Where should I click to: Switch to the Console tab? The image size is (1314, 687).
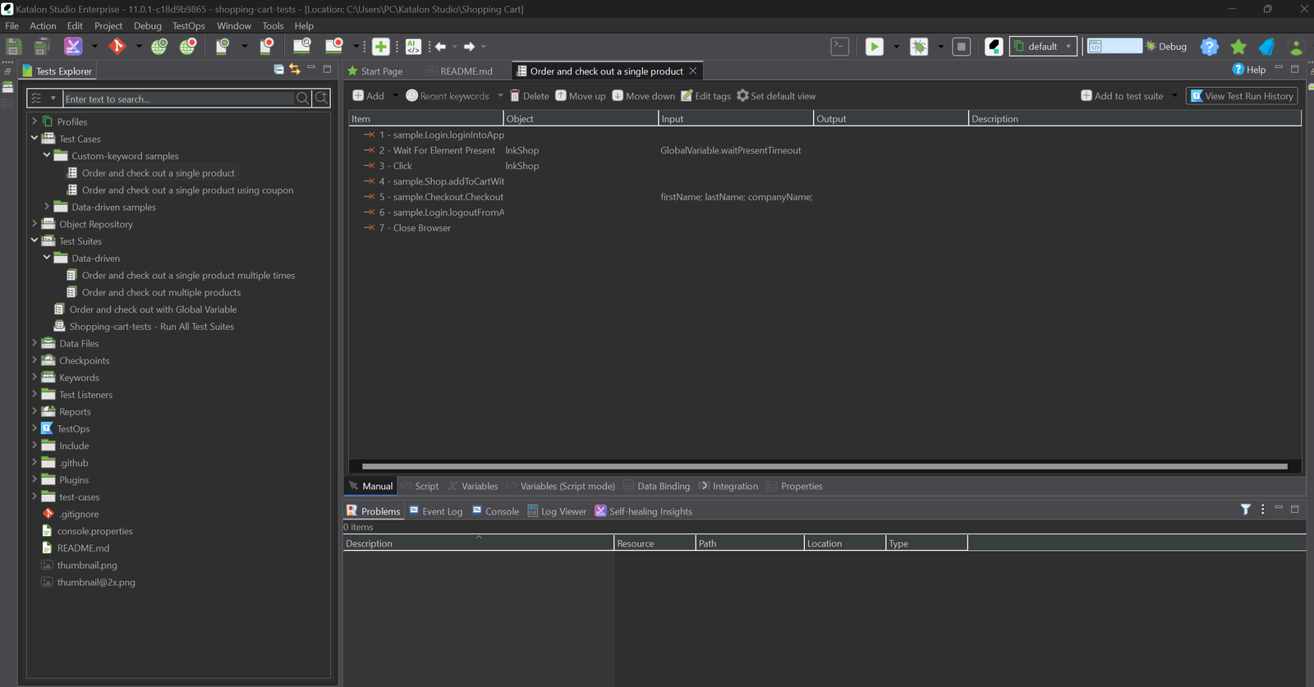coord(495,511)
